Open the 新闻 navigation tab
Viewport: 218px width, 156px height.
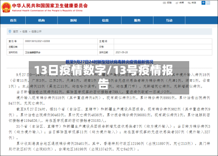click(73, 20)
